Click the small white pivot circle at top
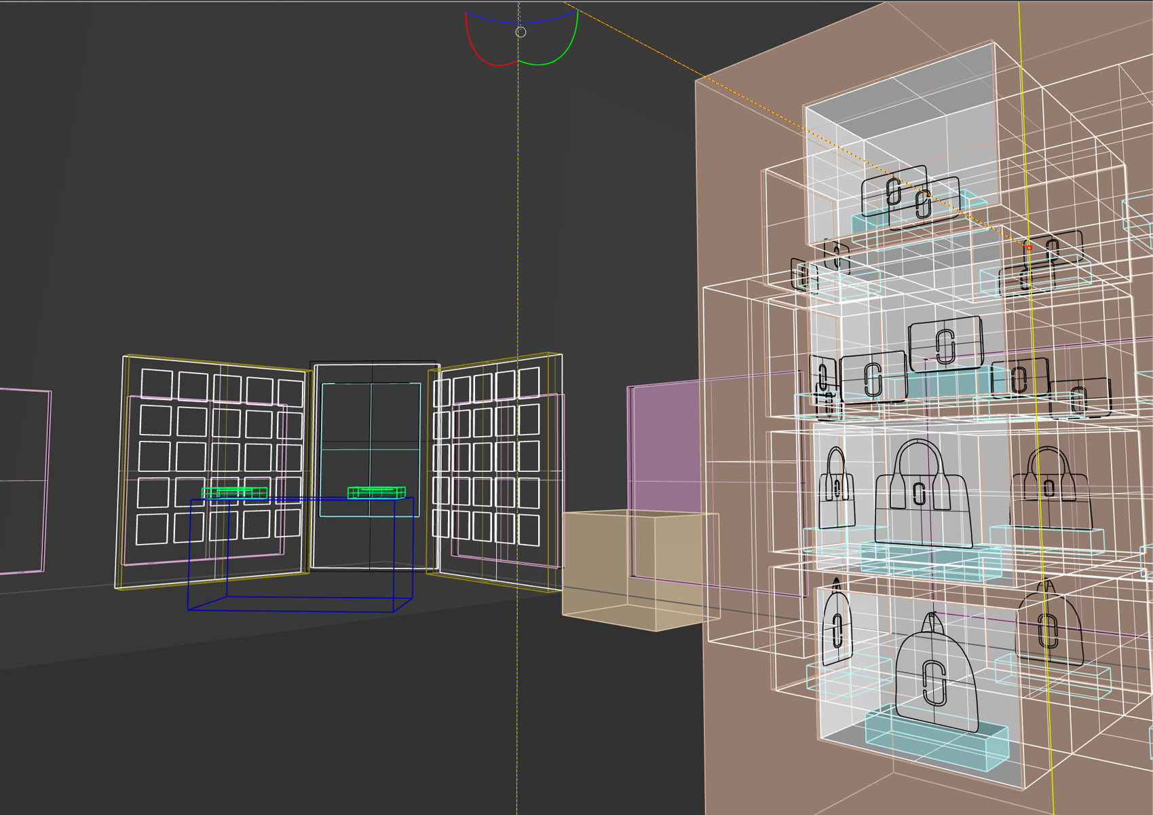This screenshot has width=1153, height=815. coord(521,32)
